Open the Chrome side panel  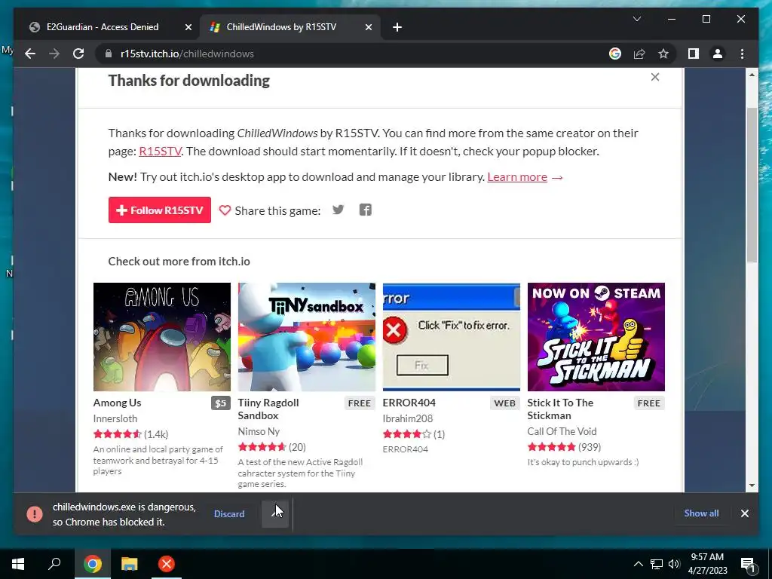point(694,54)
